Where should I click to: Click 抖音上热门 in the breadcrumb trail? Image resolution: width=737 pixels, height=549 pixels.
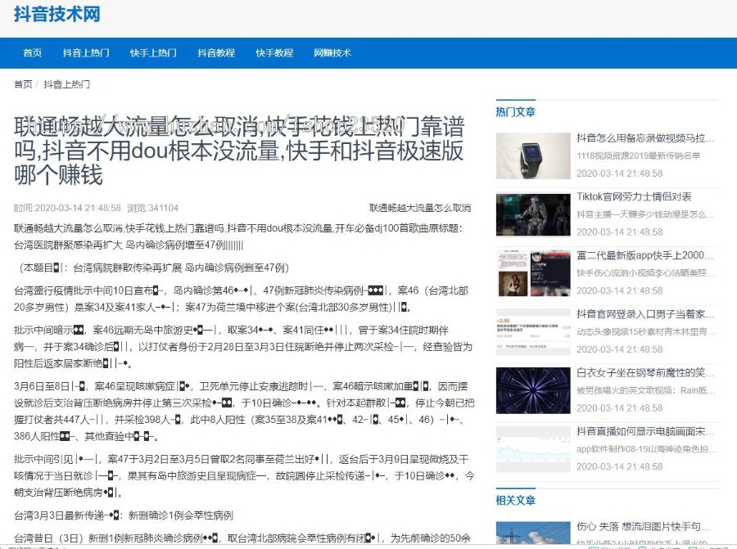click(x=66, y=83)
